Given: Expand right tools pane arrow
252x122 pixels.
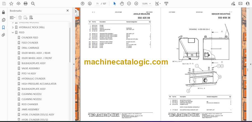Looking at the screenshot, I should tap(250, 64).
